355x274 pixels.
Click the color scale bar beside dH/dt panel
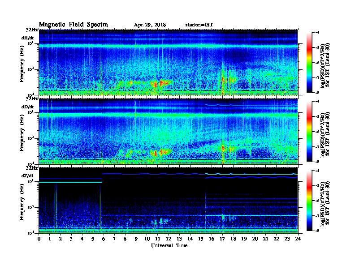click(x=309, y=63)
